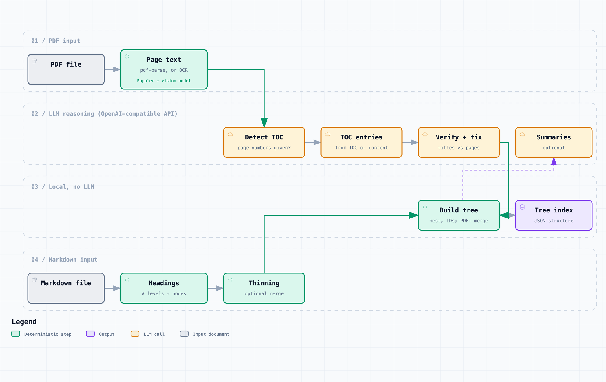Click the '# levels → nodes' subtitle
This screenshot has height=382, width=606.
(x=164, y=293)
